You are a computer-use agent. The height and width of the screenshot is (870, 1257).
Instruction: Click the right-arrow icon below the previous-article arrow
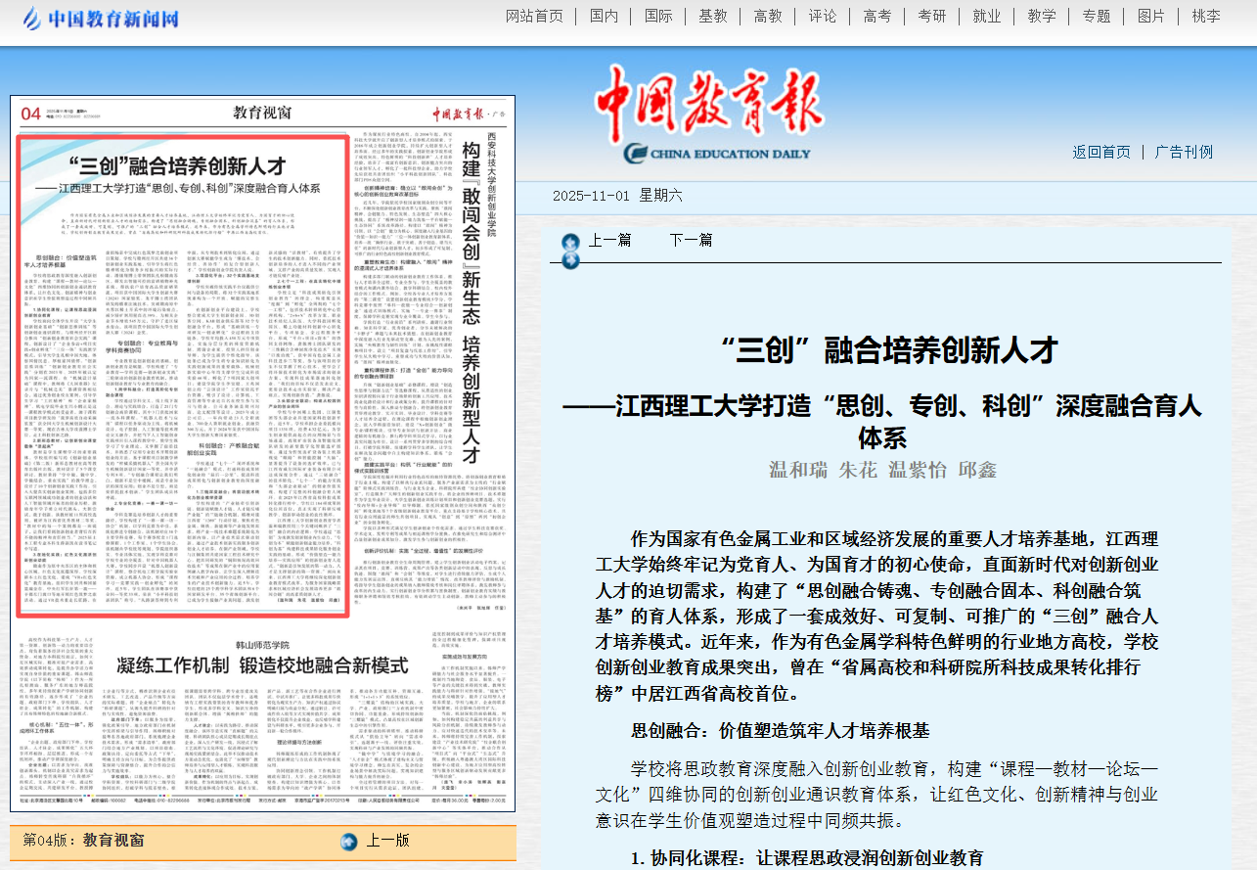coord(569,260)
